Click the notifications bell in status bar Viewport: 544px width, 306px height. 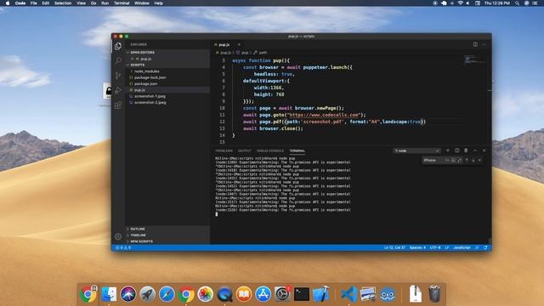point(485,247)
